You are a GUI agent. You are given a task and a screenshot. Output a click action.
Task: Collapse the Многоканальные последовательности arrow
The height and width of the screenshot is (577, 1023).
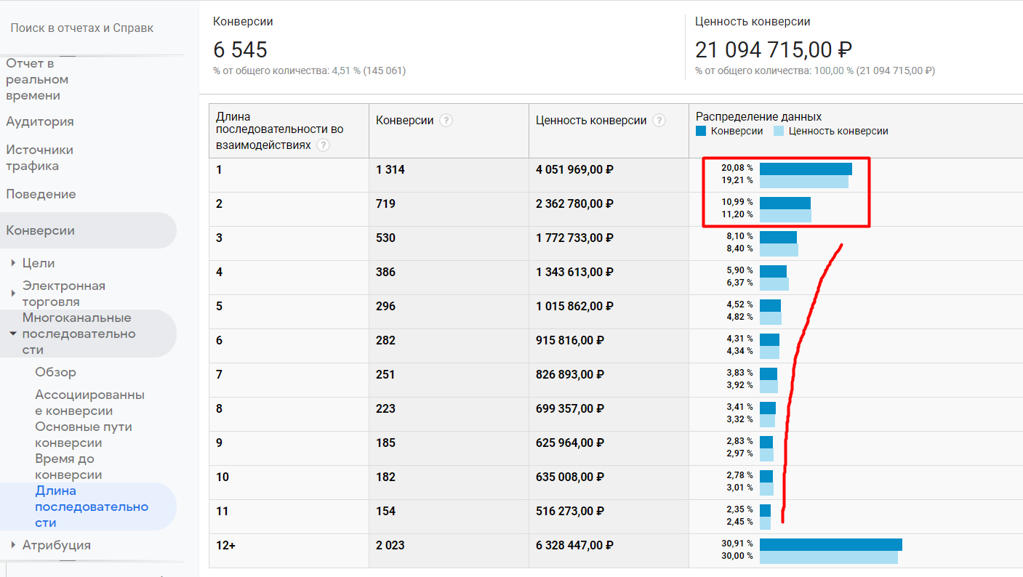(13, 334)
